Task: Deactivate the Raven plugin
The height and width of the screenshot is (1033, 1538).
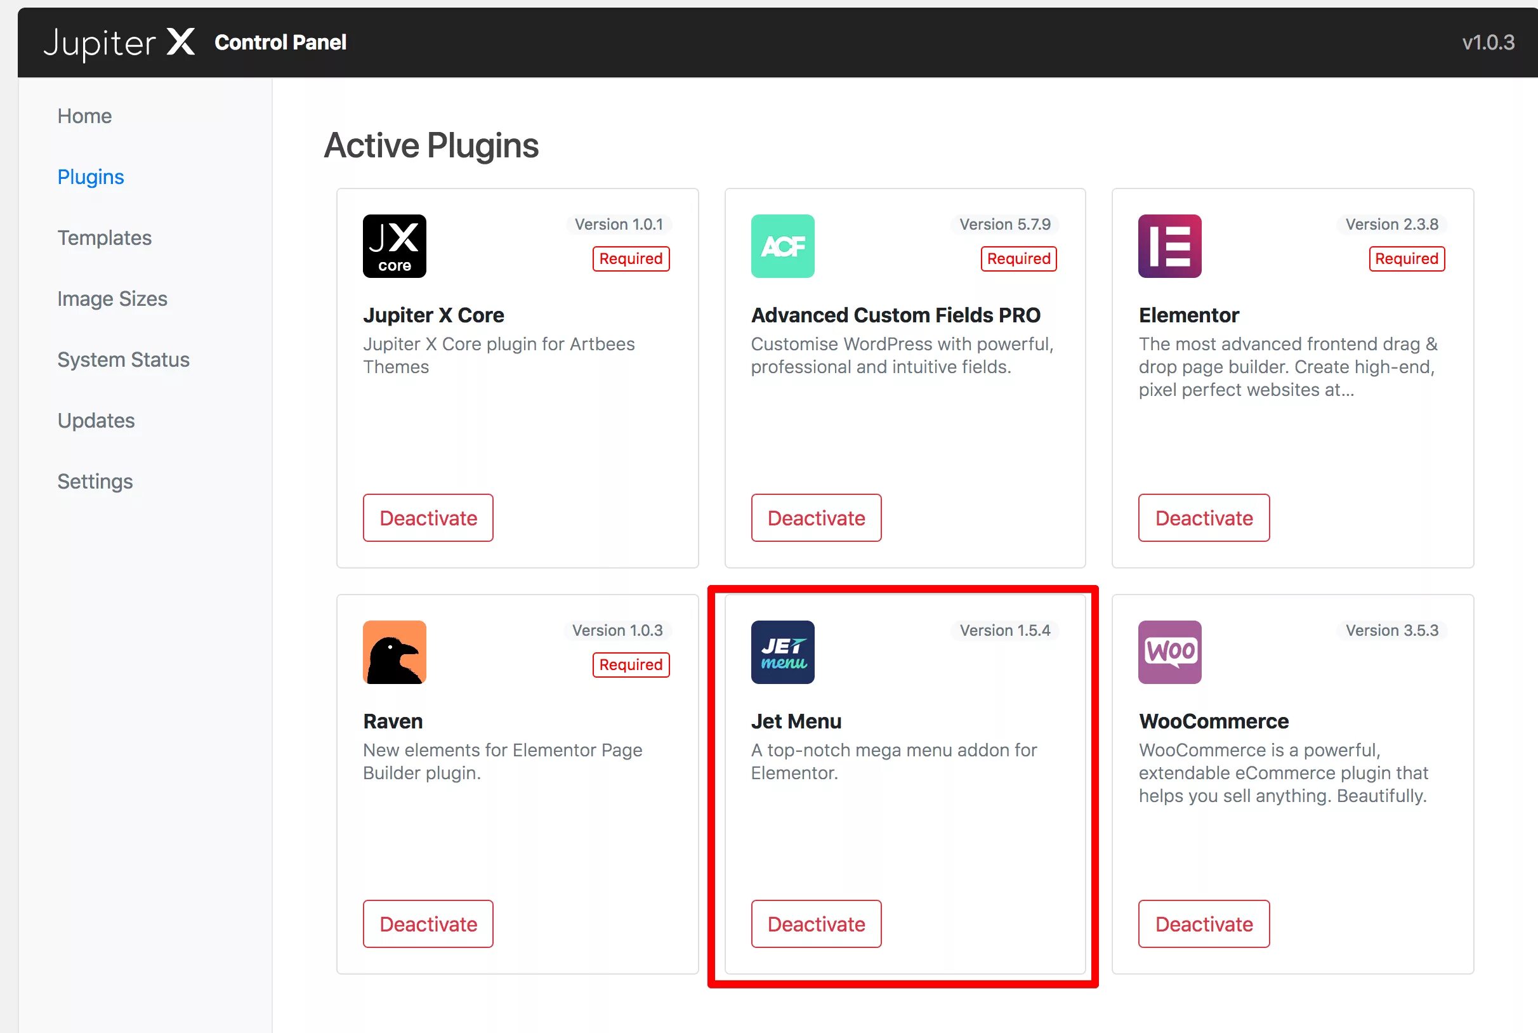Action: pyautogui.click(x=428, y=924)
